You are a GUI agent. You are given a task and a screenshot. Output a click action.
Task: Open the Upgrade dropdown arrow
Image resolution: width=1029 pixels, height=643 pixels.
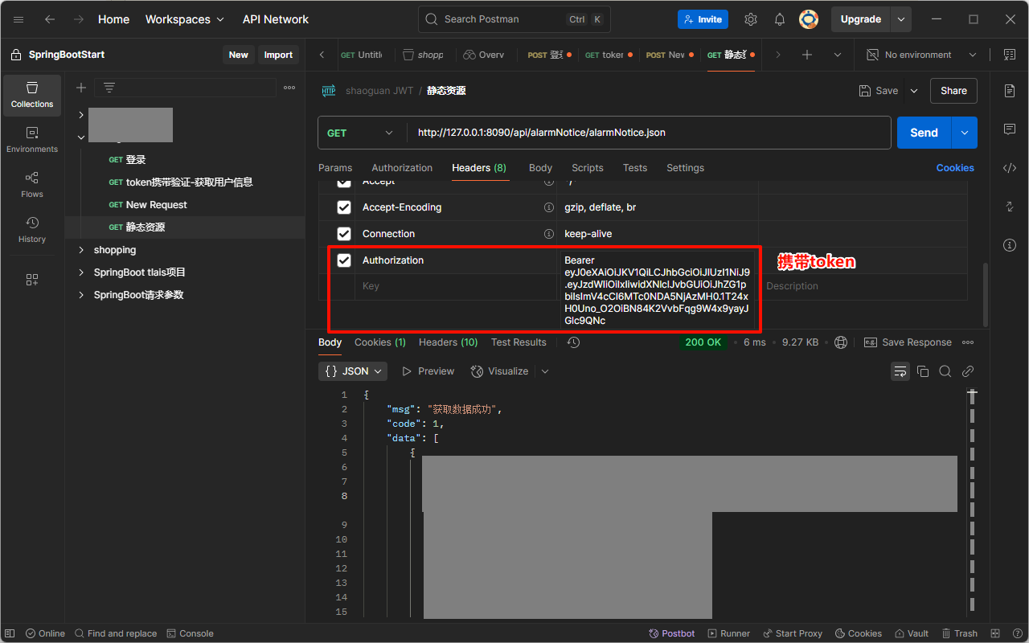tap(901, 19)
